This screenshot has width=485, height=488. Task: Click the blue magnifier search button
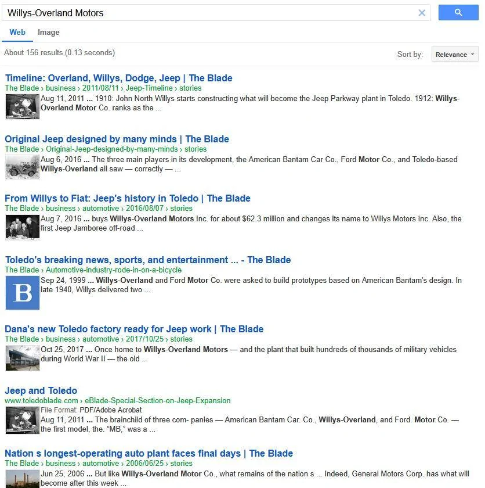458,12
